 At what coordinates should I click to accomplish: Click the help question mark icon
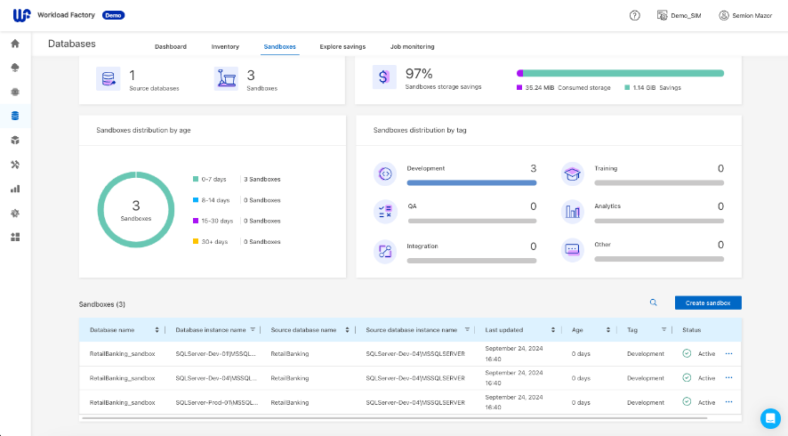(634, 15)
